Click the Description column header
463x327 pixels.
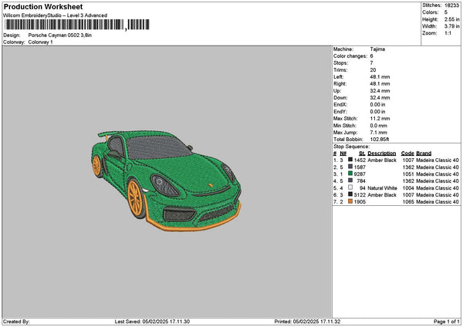[x=382, y=153]
